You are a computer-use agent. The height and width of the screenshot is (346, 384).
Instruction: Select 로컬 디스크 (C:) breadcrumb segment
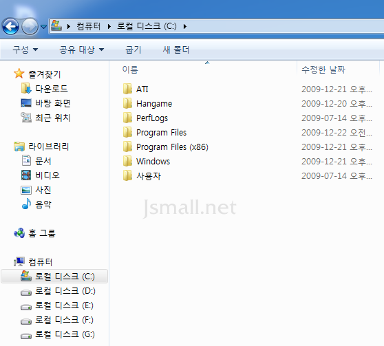coord(147,26)
